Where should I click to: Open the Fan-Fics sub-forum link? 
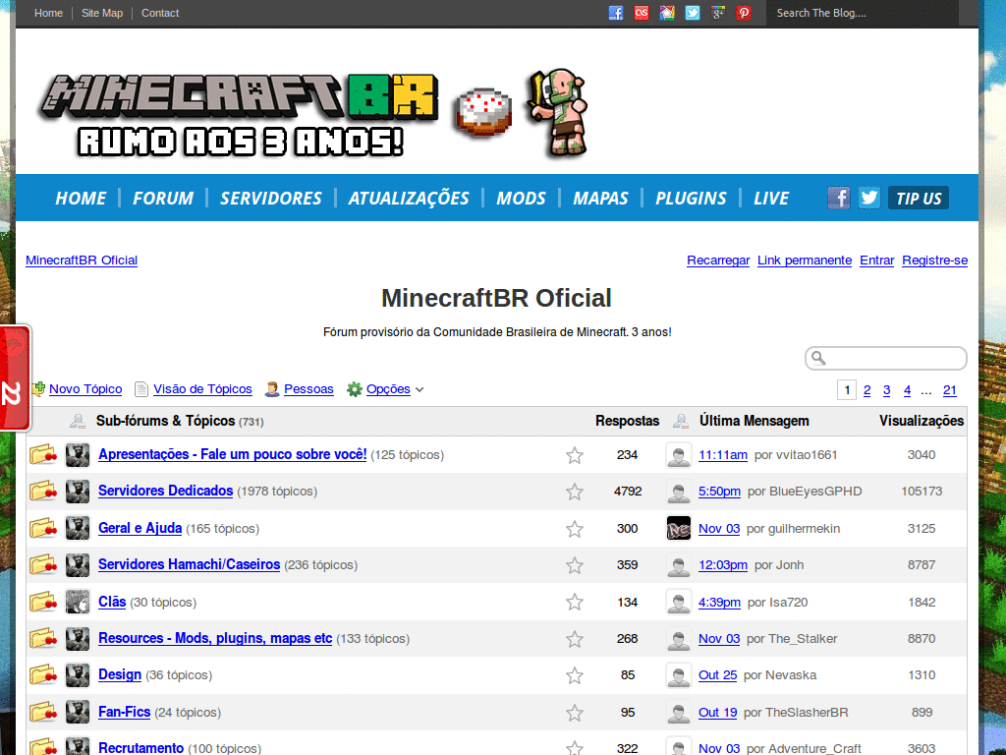click(x=124, y=712)
